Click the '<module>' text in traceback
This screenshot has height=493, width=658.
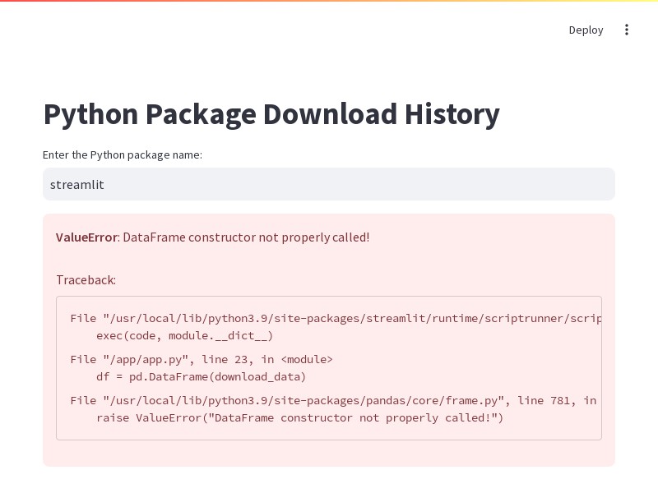point(307,359)
